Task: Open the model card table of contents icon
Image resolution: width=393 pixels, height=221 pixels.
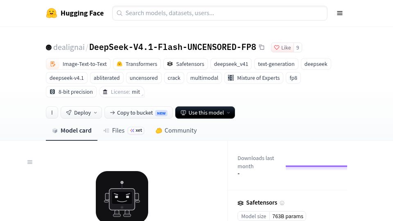Action: tap(30, 162)
